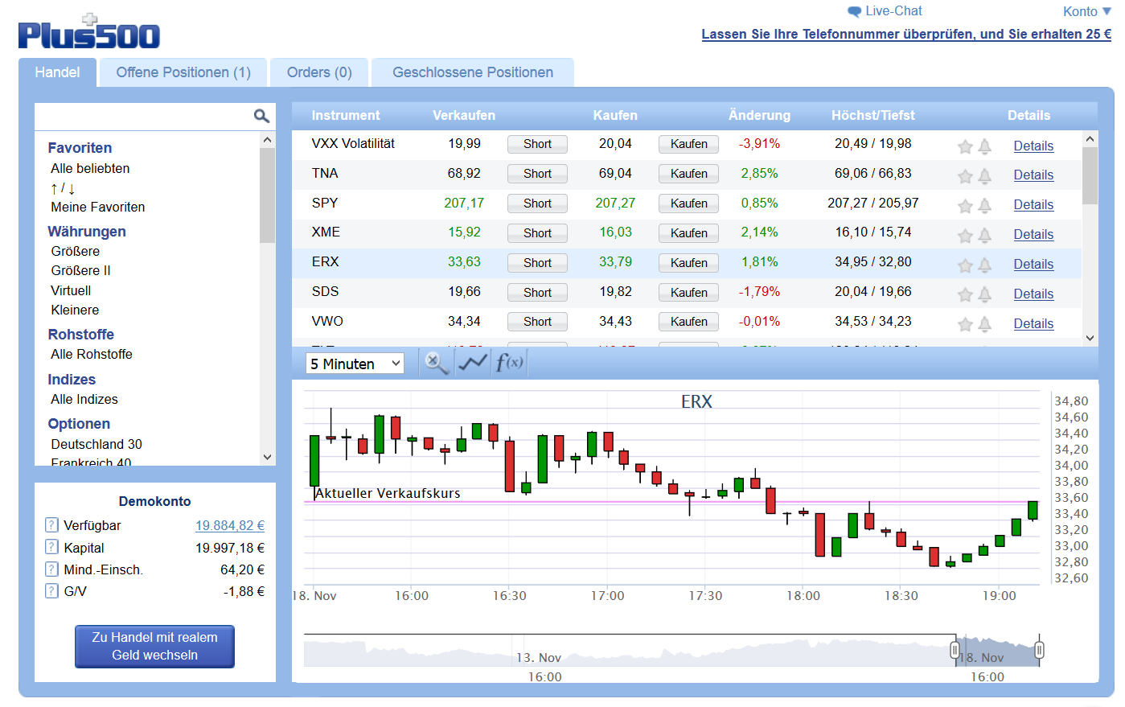This screenshot has width=1125, height=707.
Task: Click help icon next to Kapital
Action: pos(51,547)
